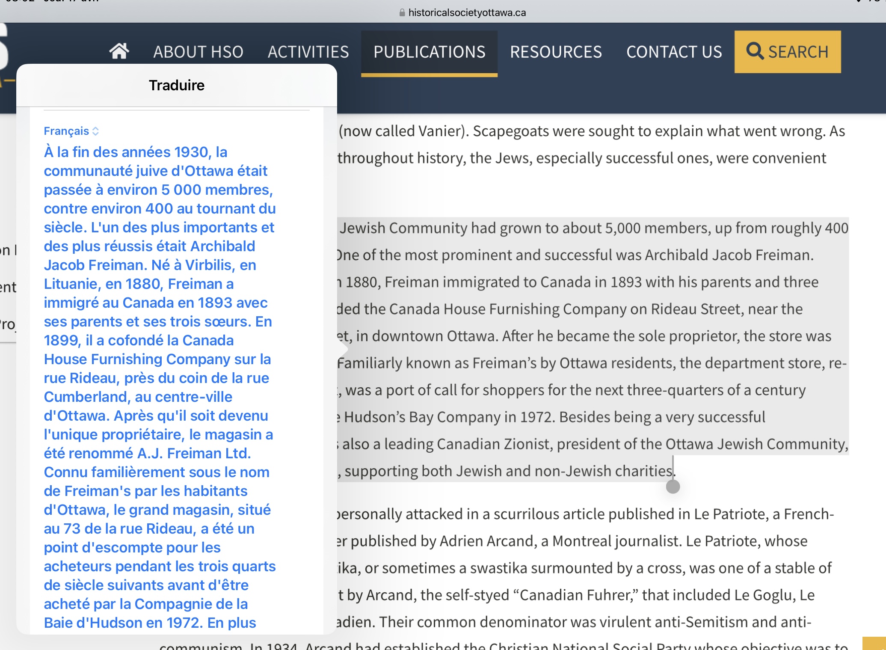
Task: Click the text selection end handle
Action: 673,487
